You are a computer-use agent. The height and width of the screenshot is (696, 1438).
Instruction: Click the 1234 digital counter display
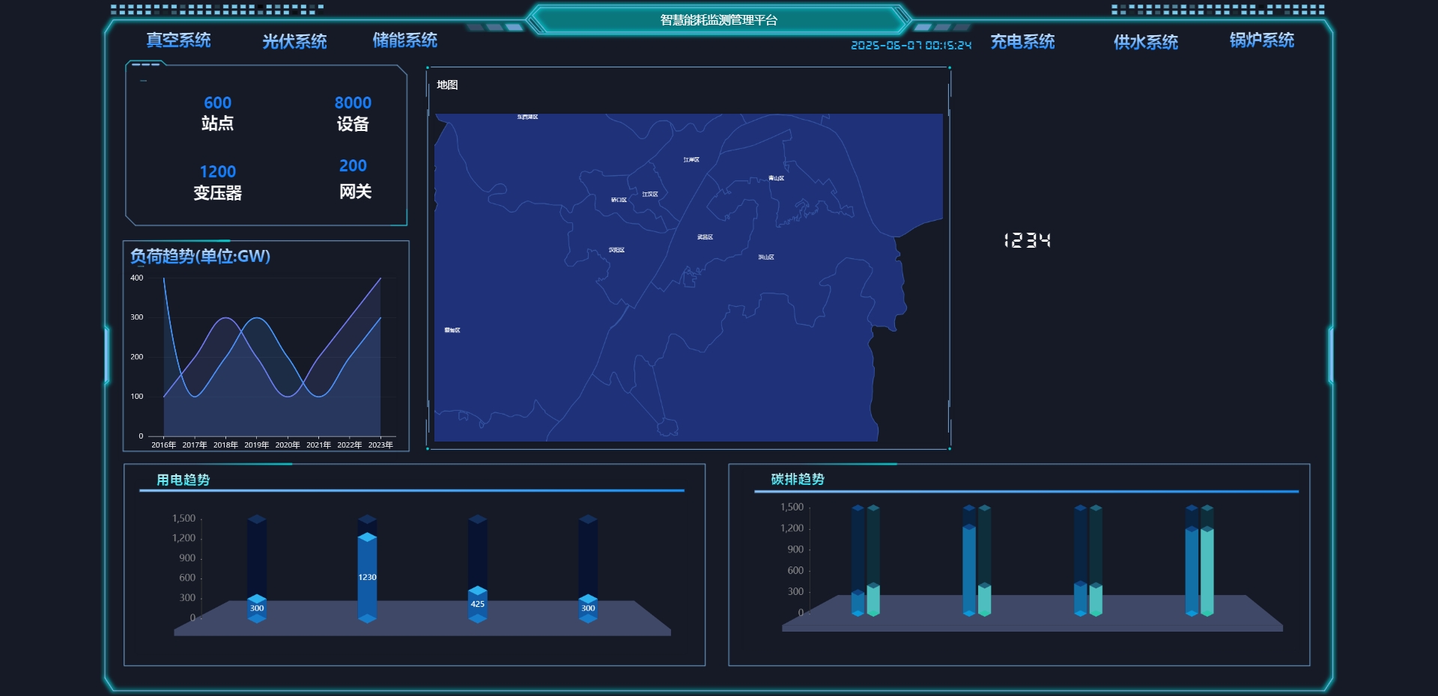pos(1027,240)
